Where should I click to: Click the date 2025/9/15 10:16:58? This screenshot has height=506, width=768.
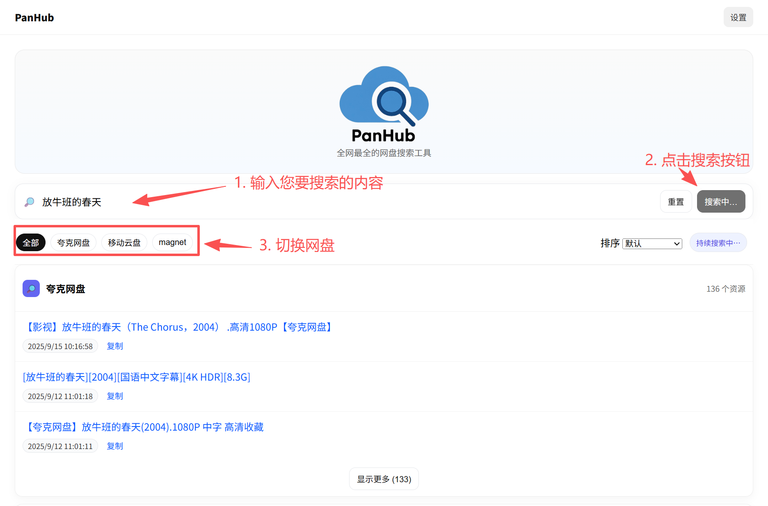pos(60,346)
